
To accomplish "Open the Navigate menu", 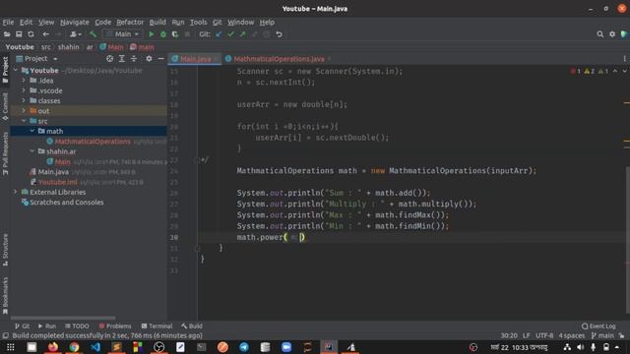I will pyautogui.click(x=75, y=22).
